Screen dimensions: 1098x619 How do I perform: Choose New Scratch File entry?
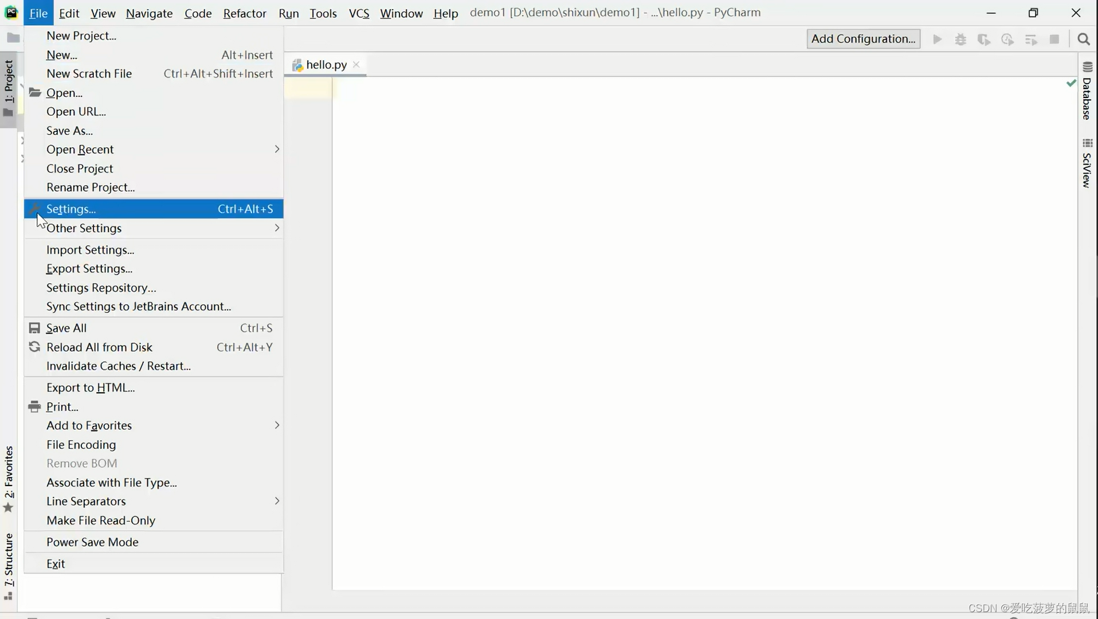(x=154, y=74)
